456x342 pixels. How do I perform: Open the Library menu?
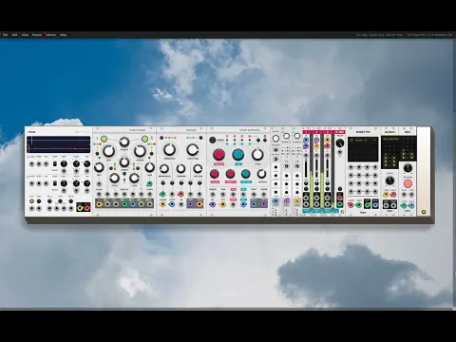coord(51,35)
